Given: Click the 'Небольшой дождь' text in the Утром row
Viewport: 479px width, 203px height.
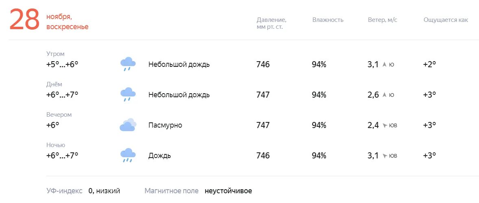Looking at the screenshot, I should (x=179, y=64).
